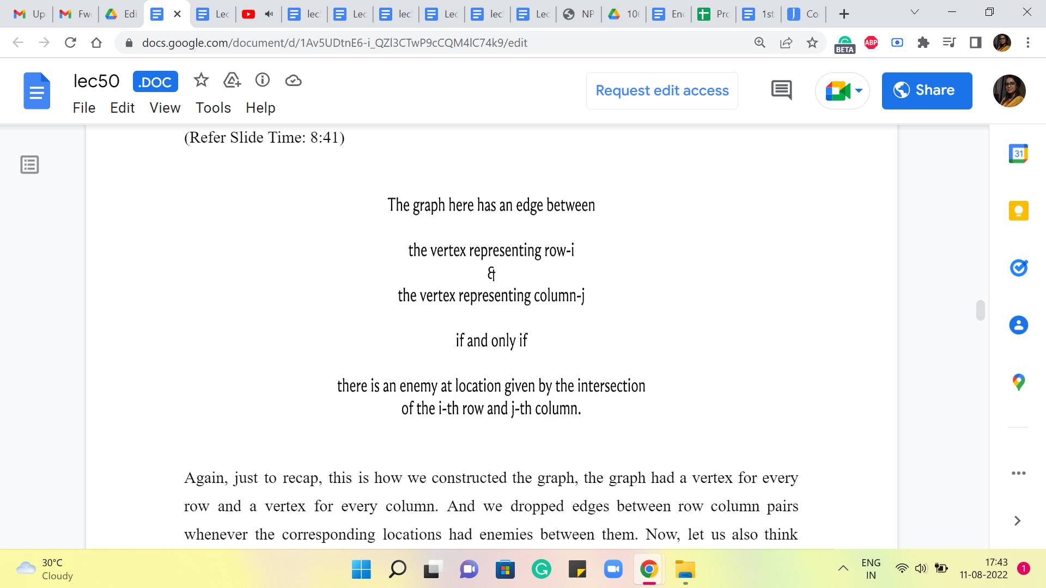Open the comment history icon
Viewport: 1046px width, 588px height.
(x=781, y=90)
